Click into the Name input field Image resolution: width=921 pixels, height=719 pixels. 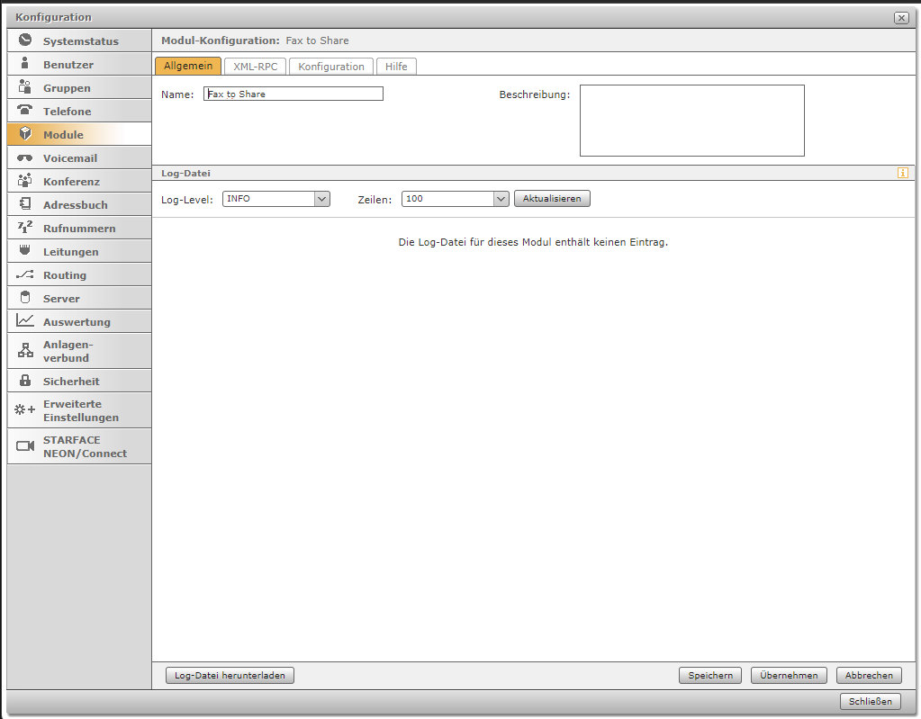[293, 94]
